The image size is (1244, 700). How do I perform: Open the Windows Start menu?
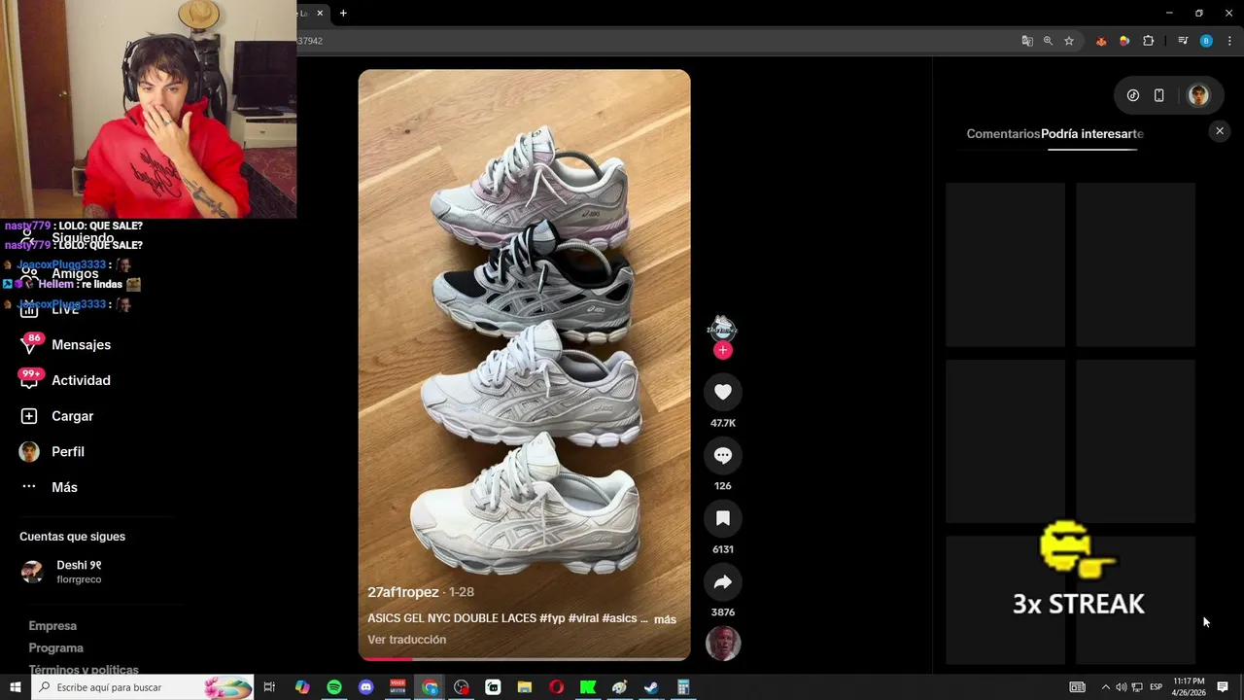coord(15,687)
